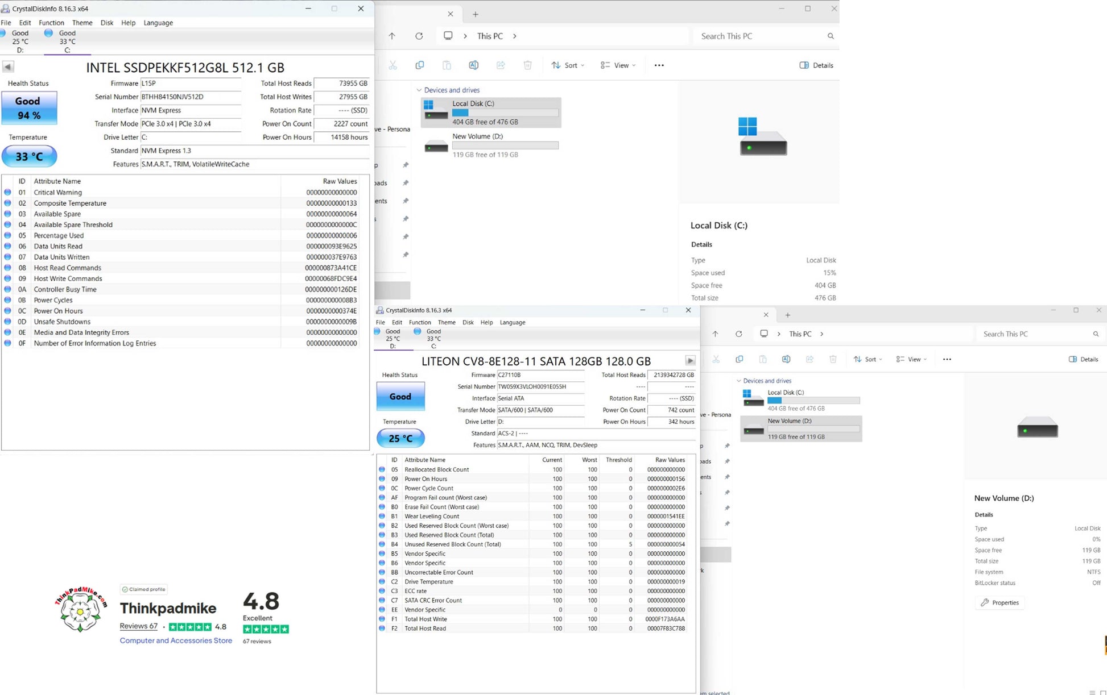Screen dimensions: 1107x695
Task: Click Properties button for New Volume (D:)
Action: click(1000, 602)
